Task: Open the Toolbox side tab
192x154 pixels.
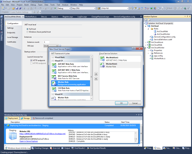Action: [1, 36]
